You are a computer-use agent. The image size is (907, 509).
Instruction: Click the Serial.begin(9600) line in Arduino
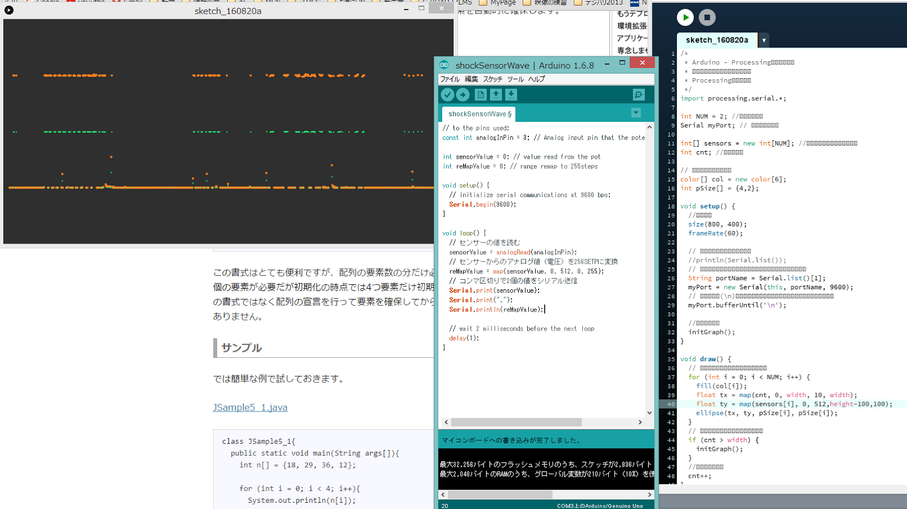pos(482,204)
